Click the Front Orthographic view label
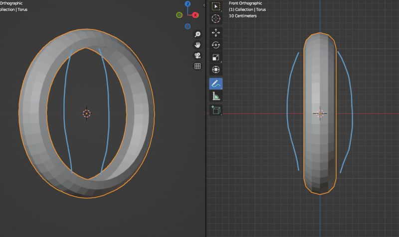The image size is (399, 237). pyautogui.click(x=245, y=3)
